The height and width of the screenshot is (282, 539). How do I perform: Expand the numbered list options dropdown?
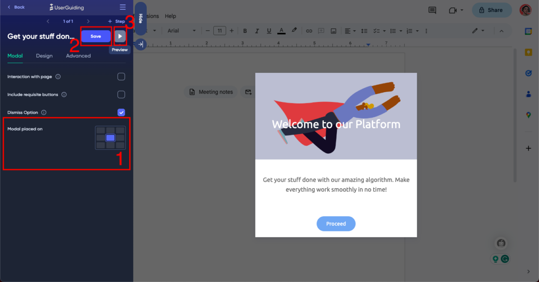(416, 31)
